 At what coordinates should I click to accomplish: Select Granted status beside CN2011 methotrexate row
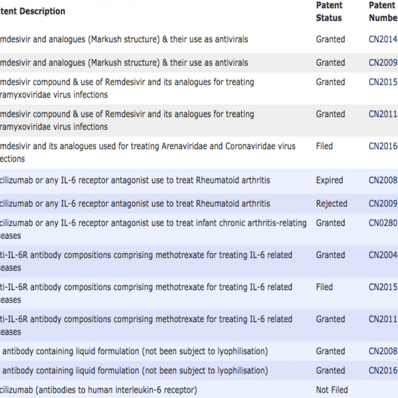(330, 319)
